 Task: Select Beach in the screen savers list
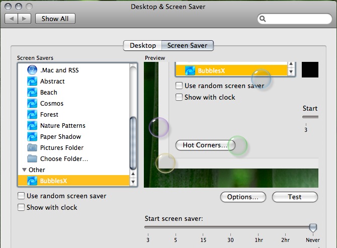74,92
